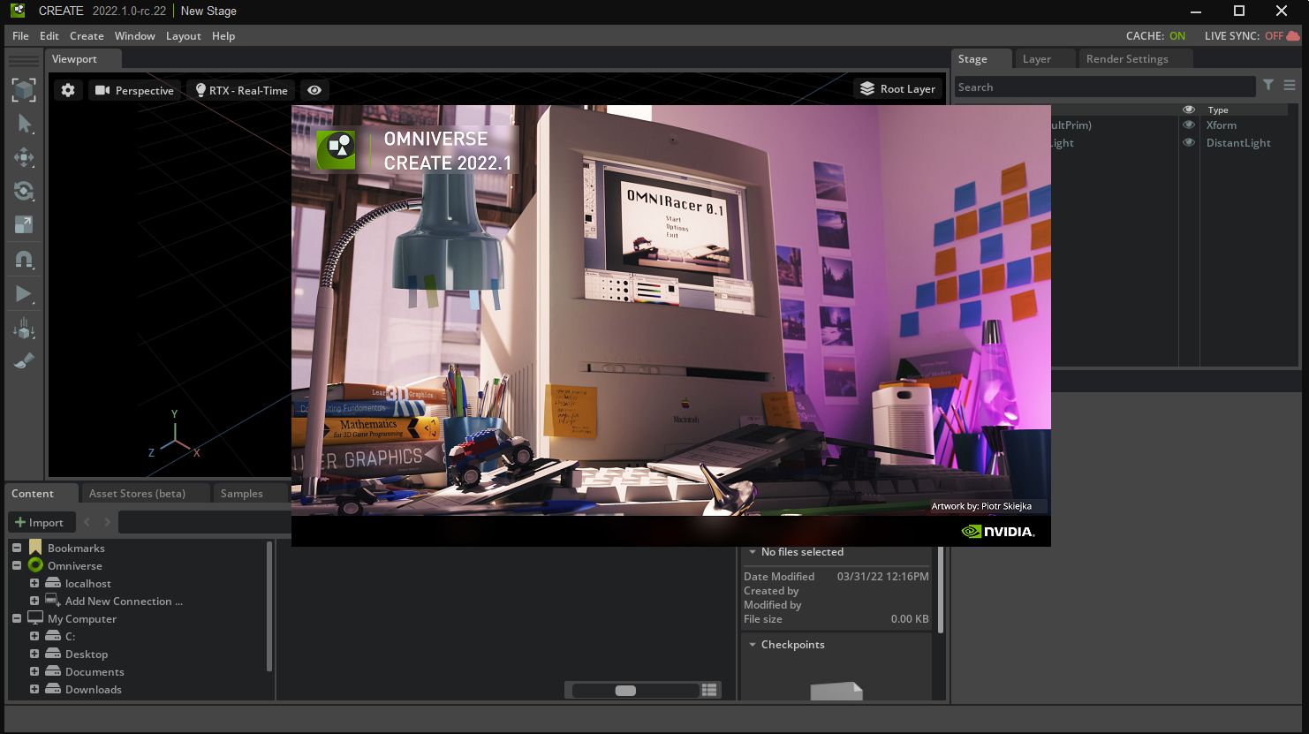Click the Omniverse green ring icon
The image size is (1309, 734).
35,565
